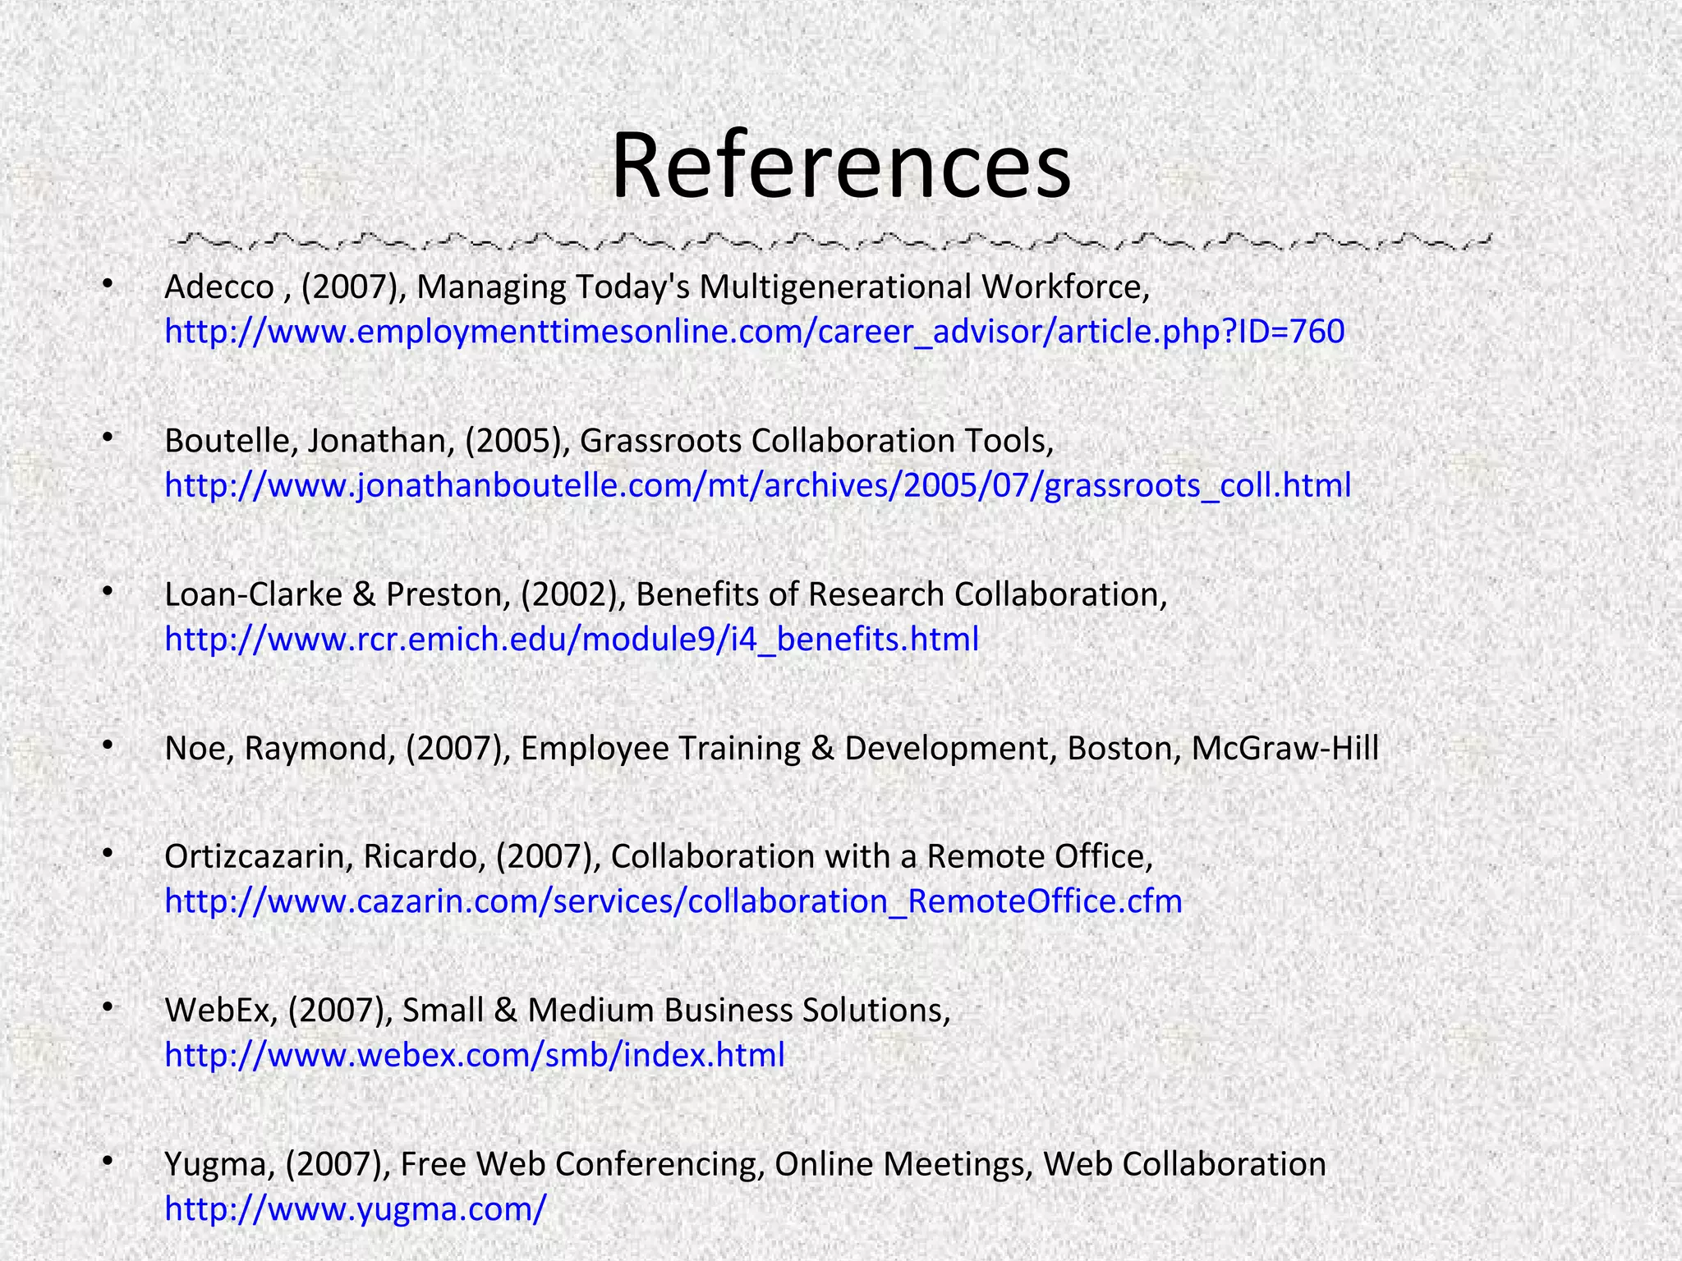Select the References slide title

(x=841, y=164)
